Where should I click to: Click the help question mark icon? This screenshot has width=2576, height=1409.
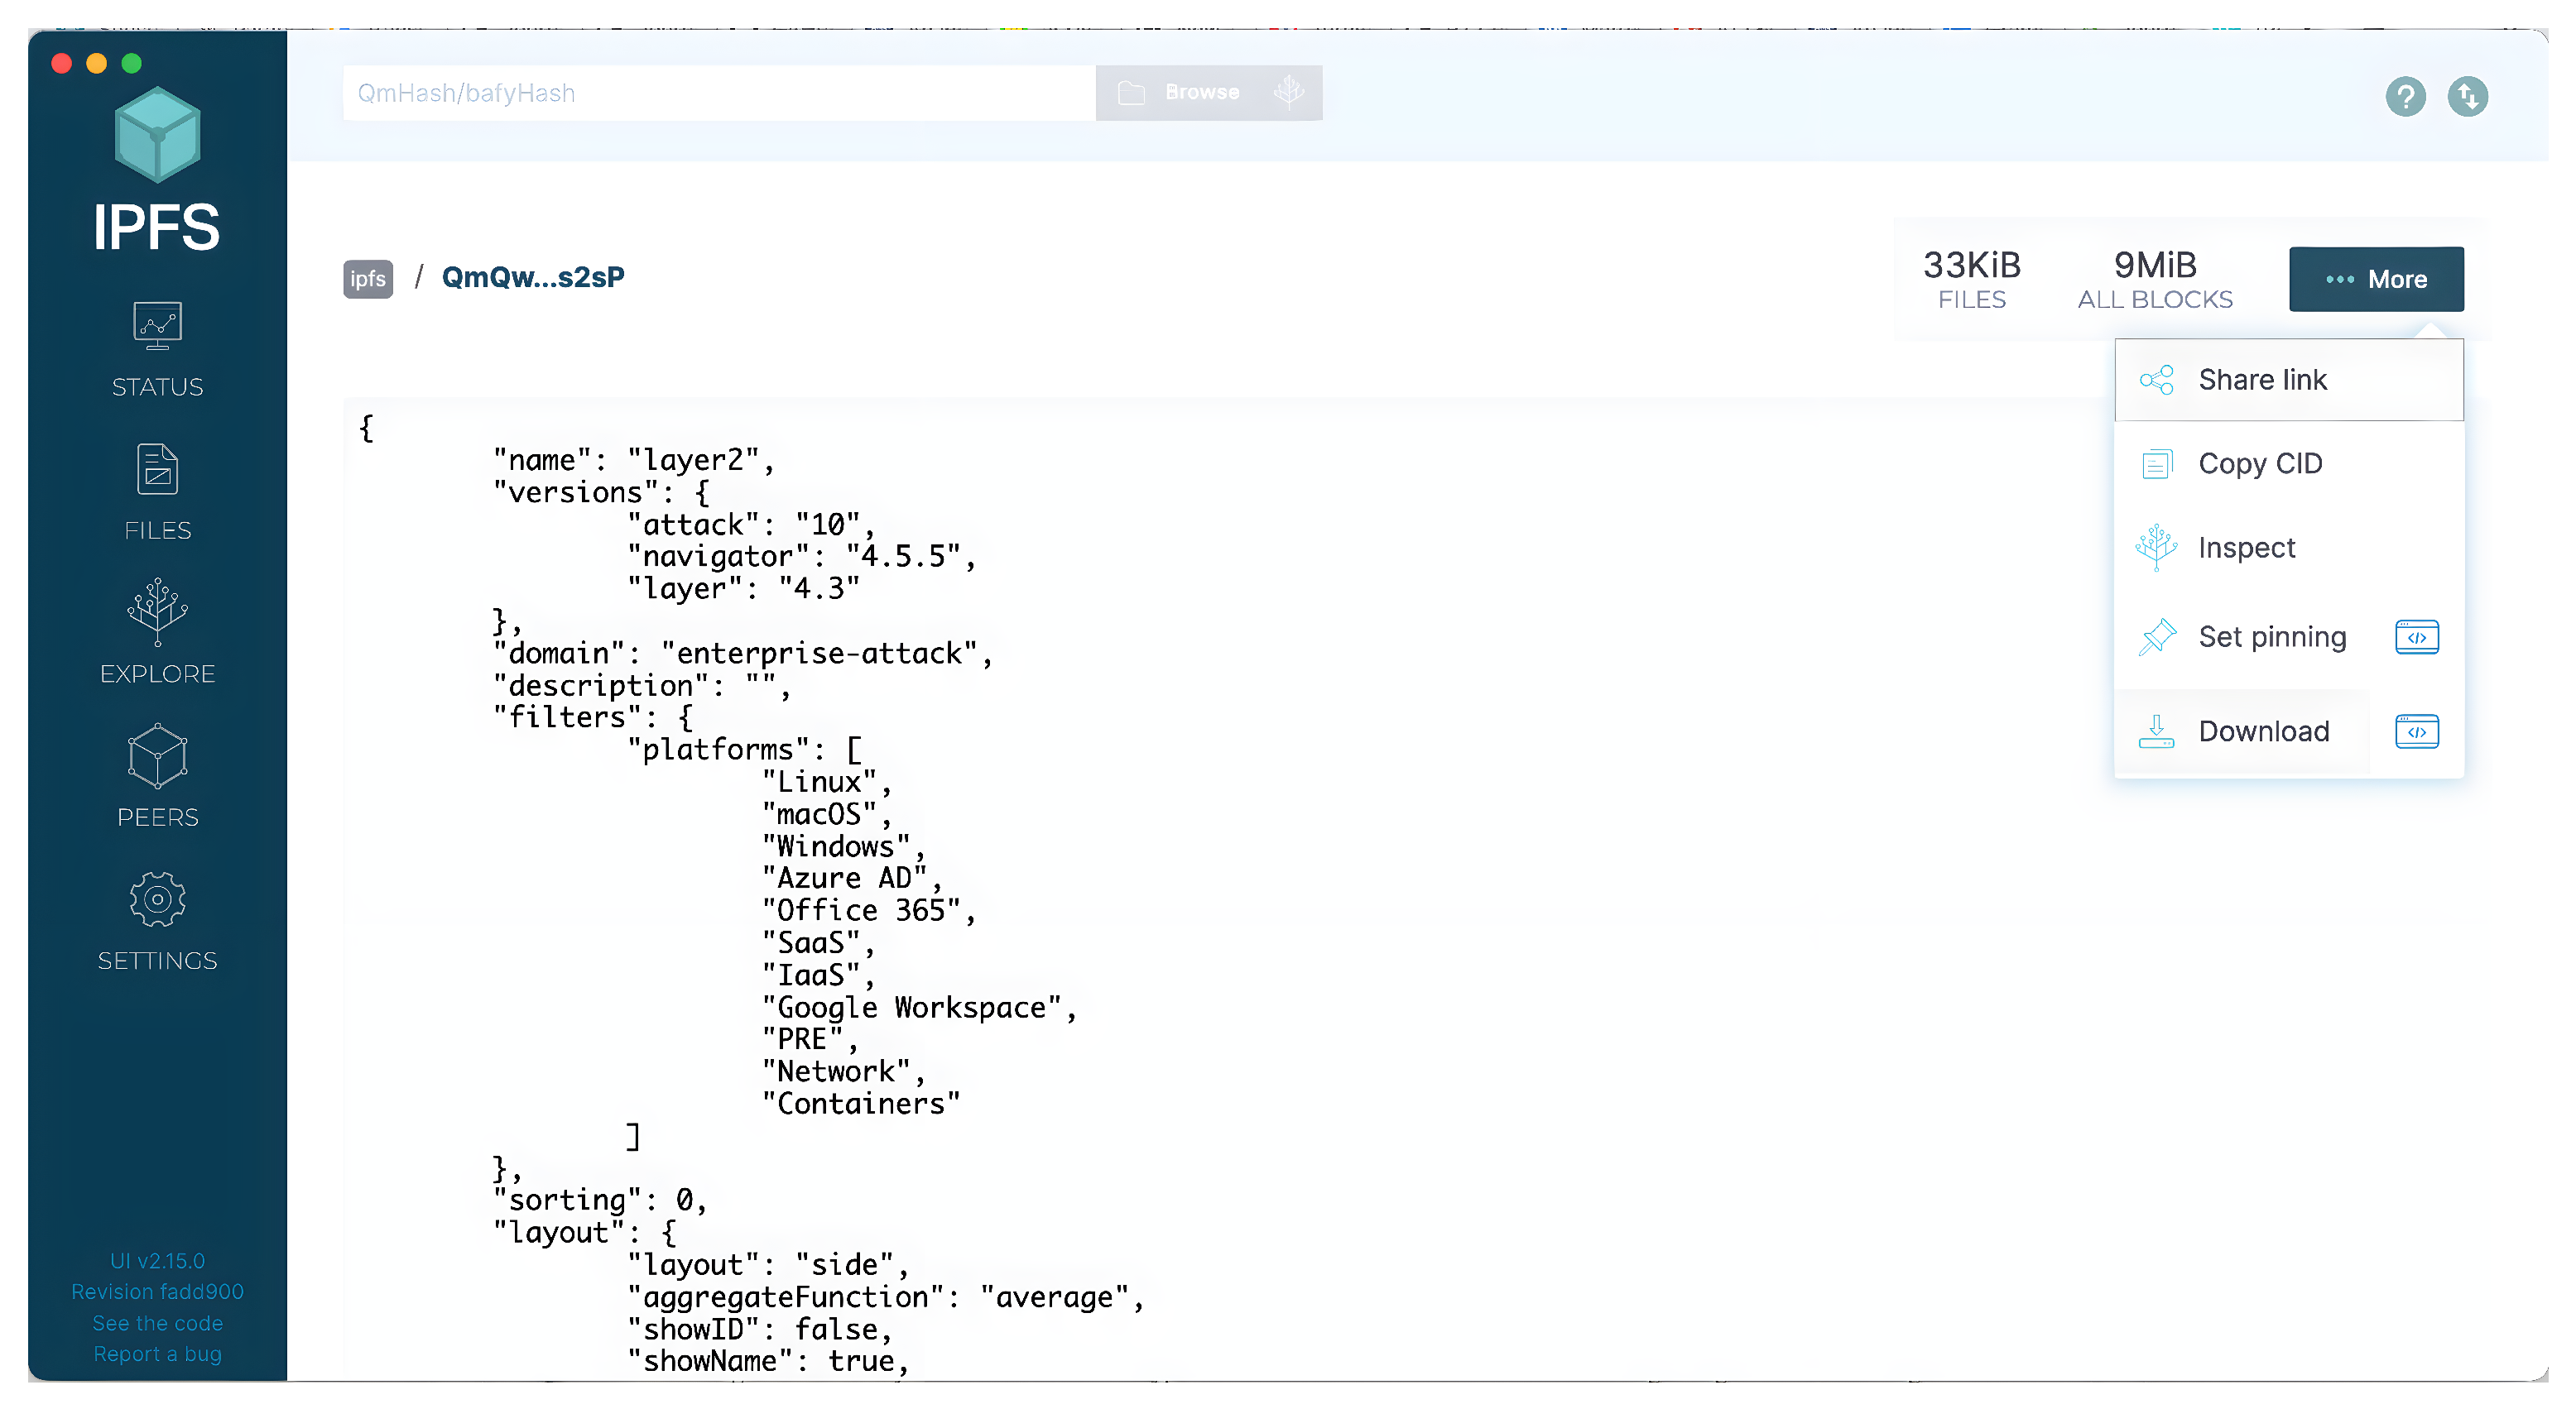[x=2405, y=96]
